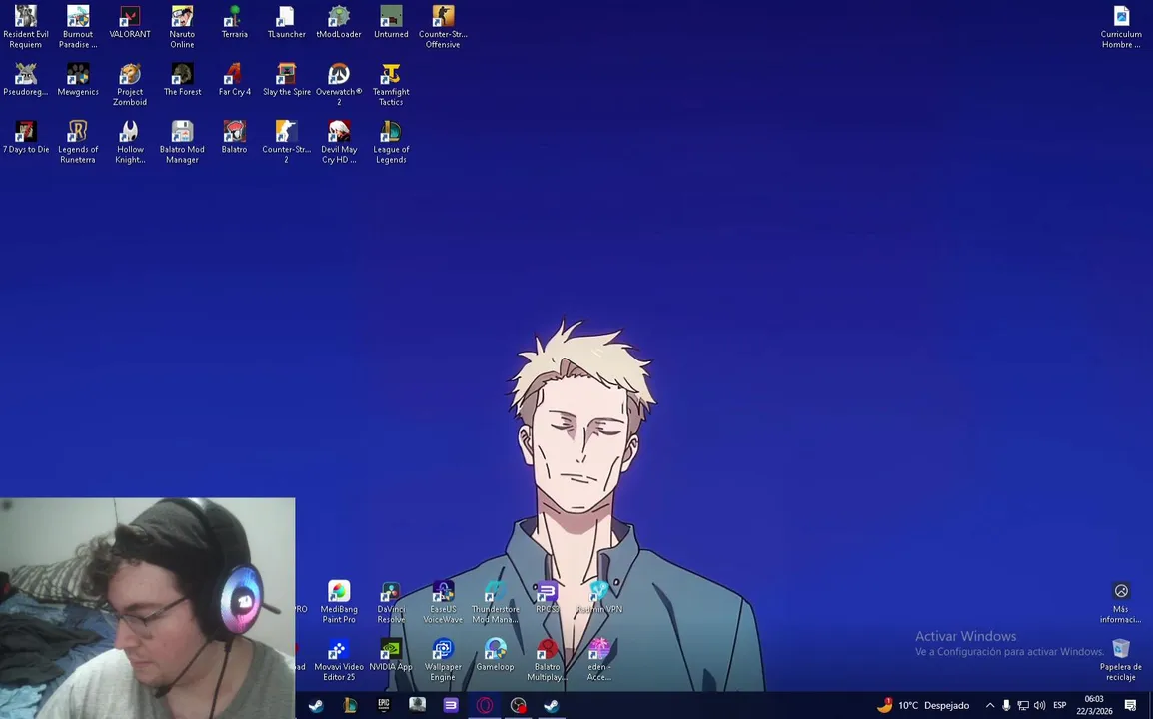This screenshot has height=719, width=1153.
Task: Click the Counter-Strike 2 desktop icon
Action: point(287,141)
